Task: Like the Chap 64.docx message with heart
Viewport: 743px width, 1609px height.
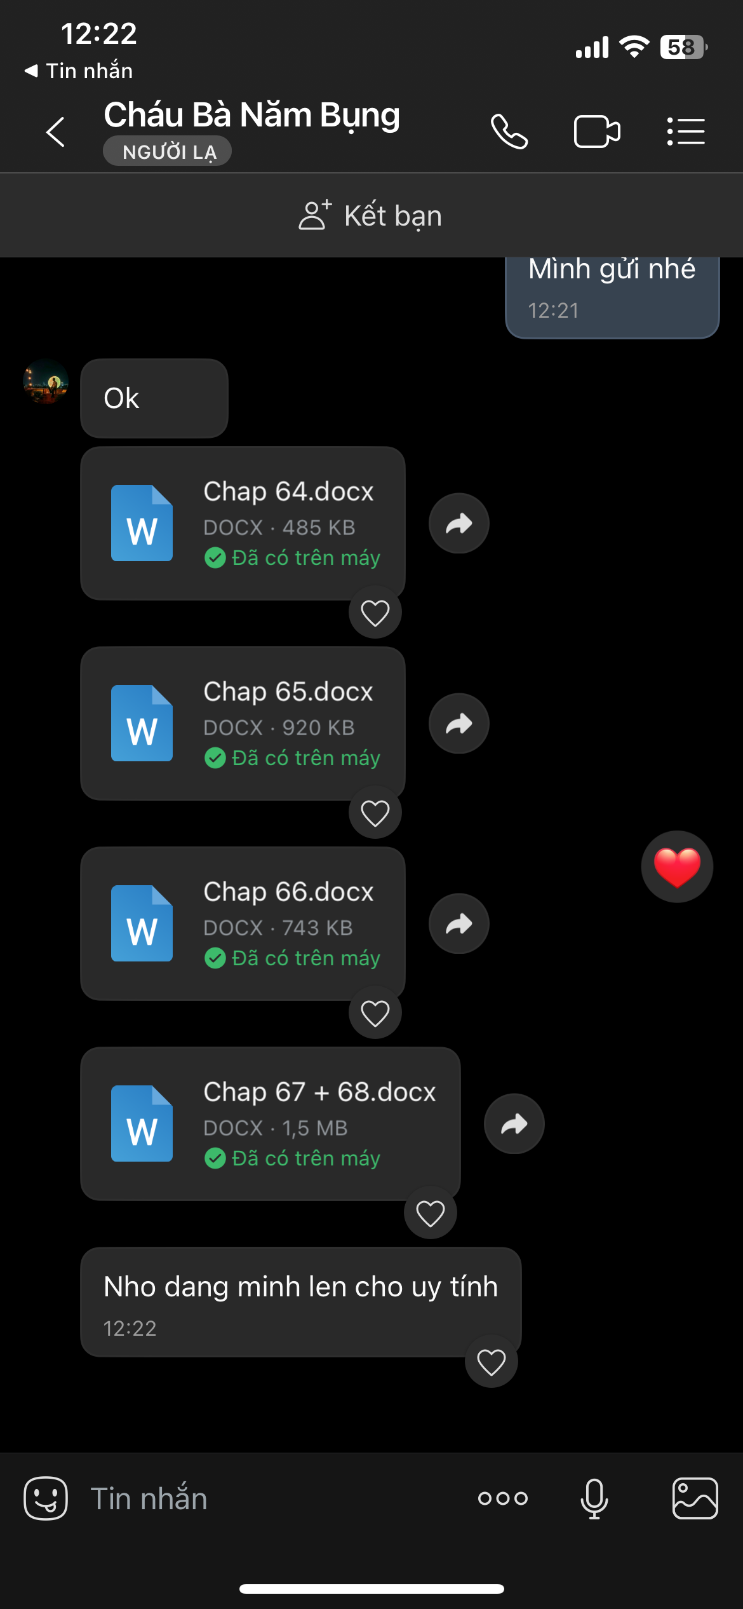Action: [x=375, y=613]
